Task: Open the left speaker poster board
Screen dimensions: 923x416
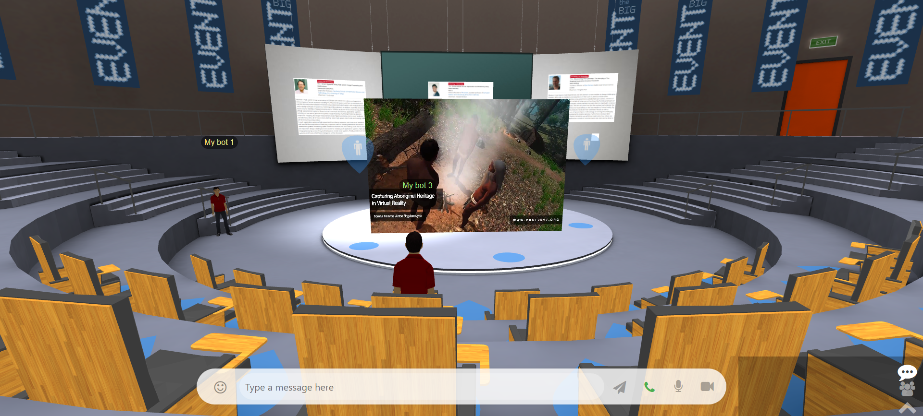Action: pyautogui.click(x=329, y=106)
